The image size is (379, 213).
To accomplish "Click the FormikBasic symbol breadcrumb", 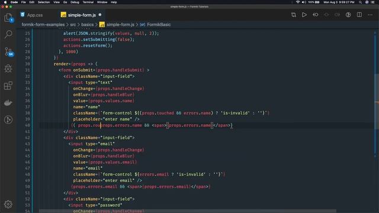I will (x=159, y=25).
